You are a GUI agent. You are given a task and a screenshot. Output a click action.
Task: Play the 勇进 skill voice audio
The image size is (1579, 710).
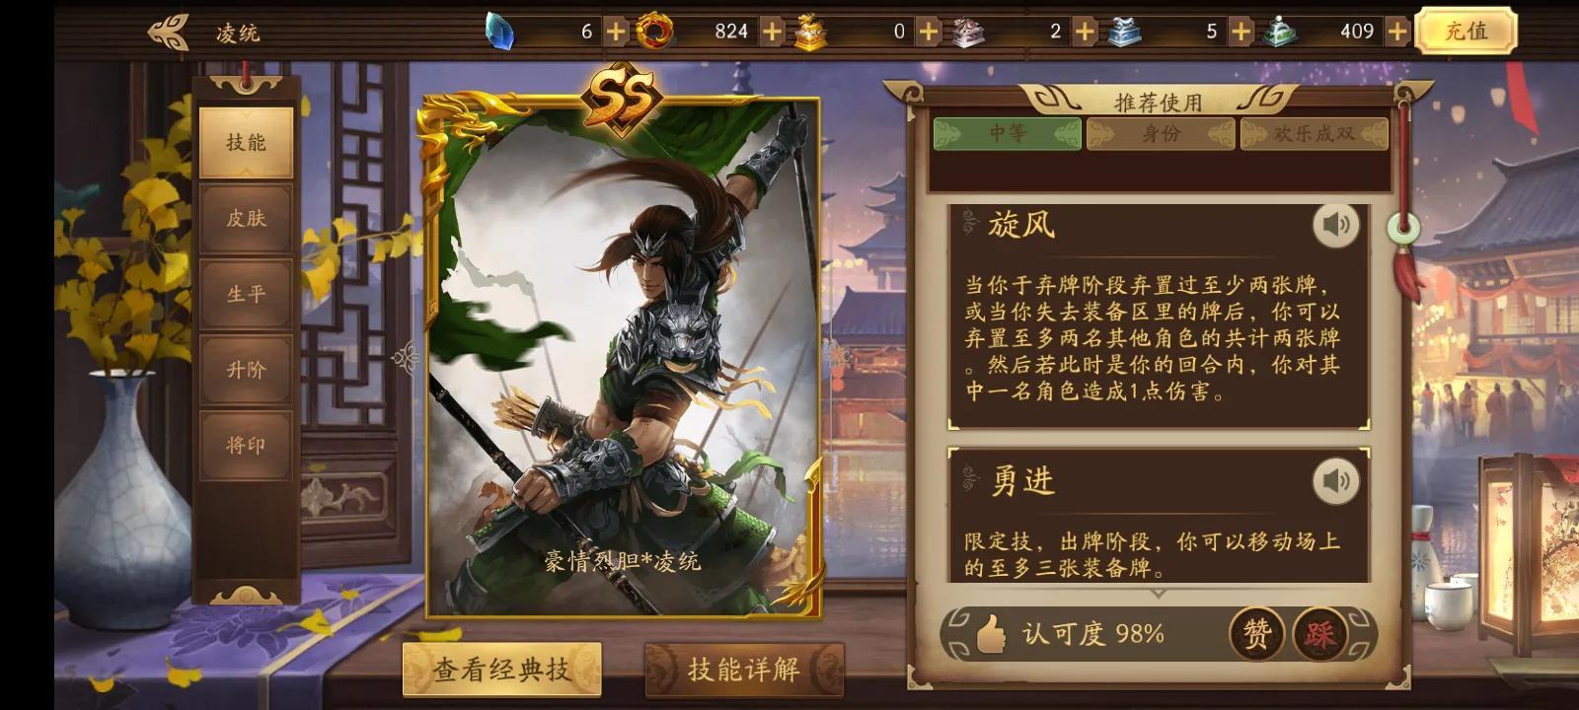(1336, 481)
